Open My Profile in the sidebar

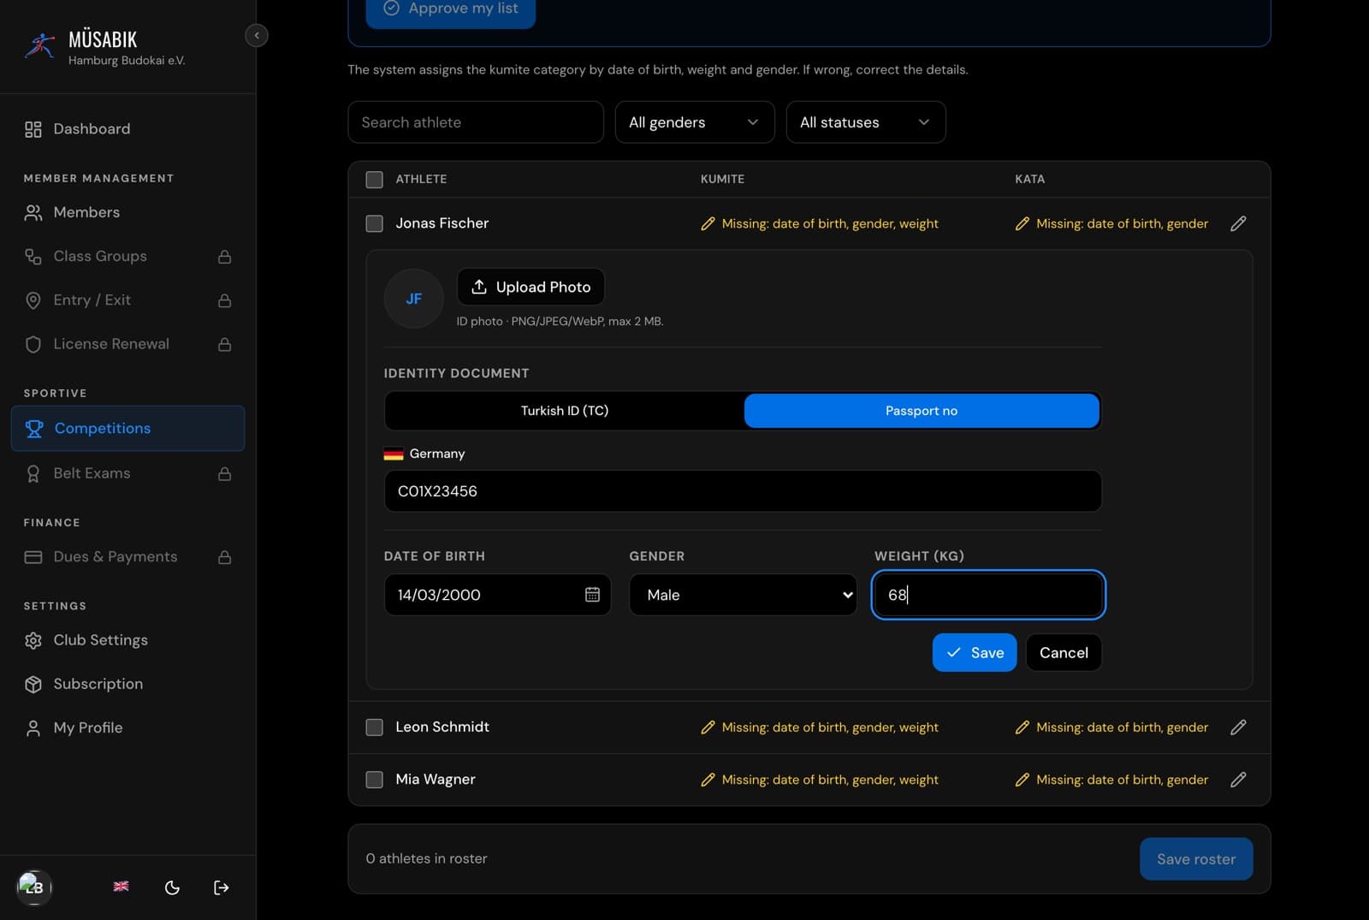127,727
